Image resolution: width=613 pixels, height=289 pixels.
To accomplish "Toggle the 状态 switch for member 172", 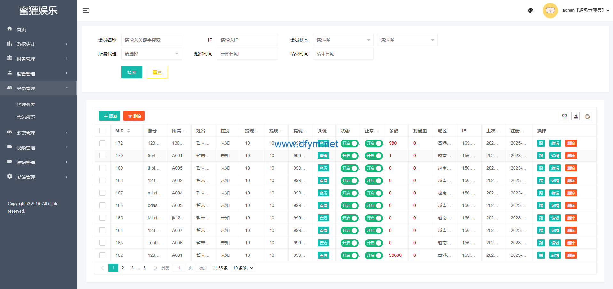I will click(x=350, y=143).
